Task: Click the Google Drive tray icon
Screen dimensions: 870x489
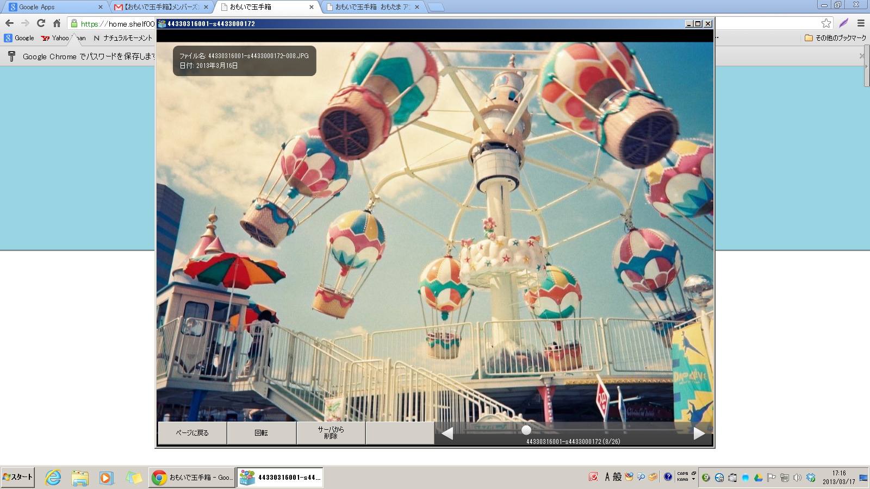Action: coord(758,478)
